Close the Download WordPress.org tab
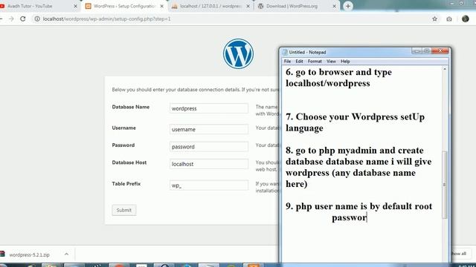The width and height of the screenshot is (476, 267). [334, 6]
